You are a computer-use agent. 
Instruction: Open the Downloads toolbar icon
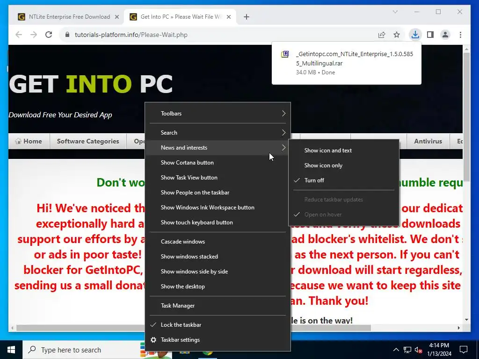pos(415,35)
